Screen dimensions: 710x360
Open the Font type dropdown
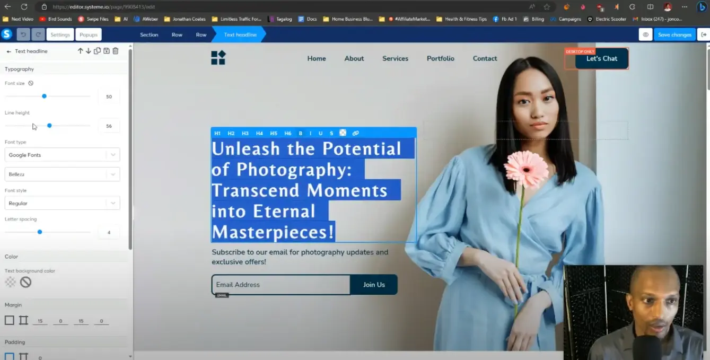[62, 154]
